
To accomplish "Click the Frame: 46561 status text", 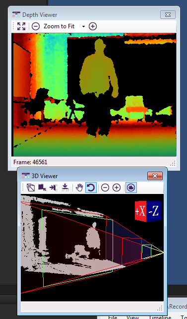I will pyautogui.click(x=30, y=162).
